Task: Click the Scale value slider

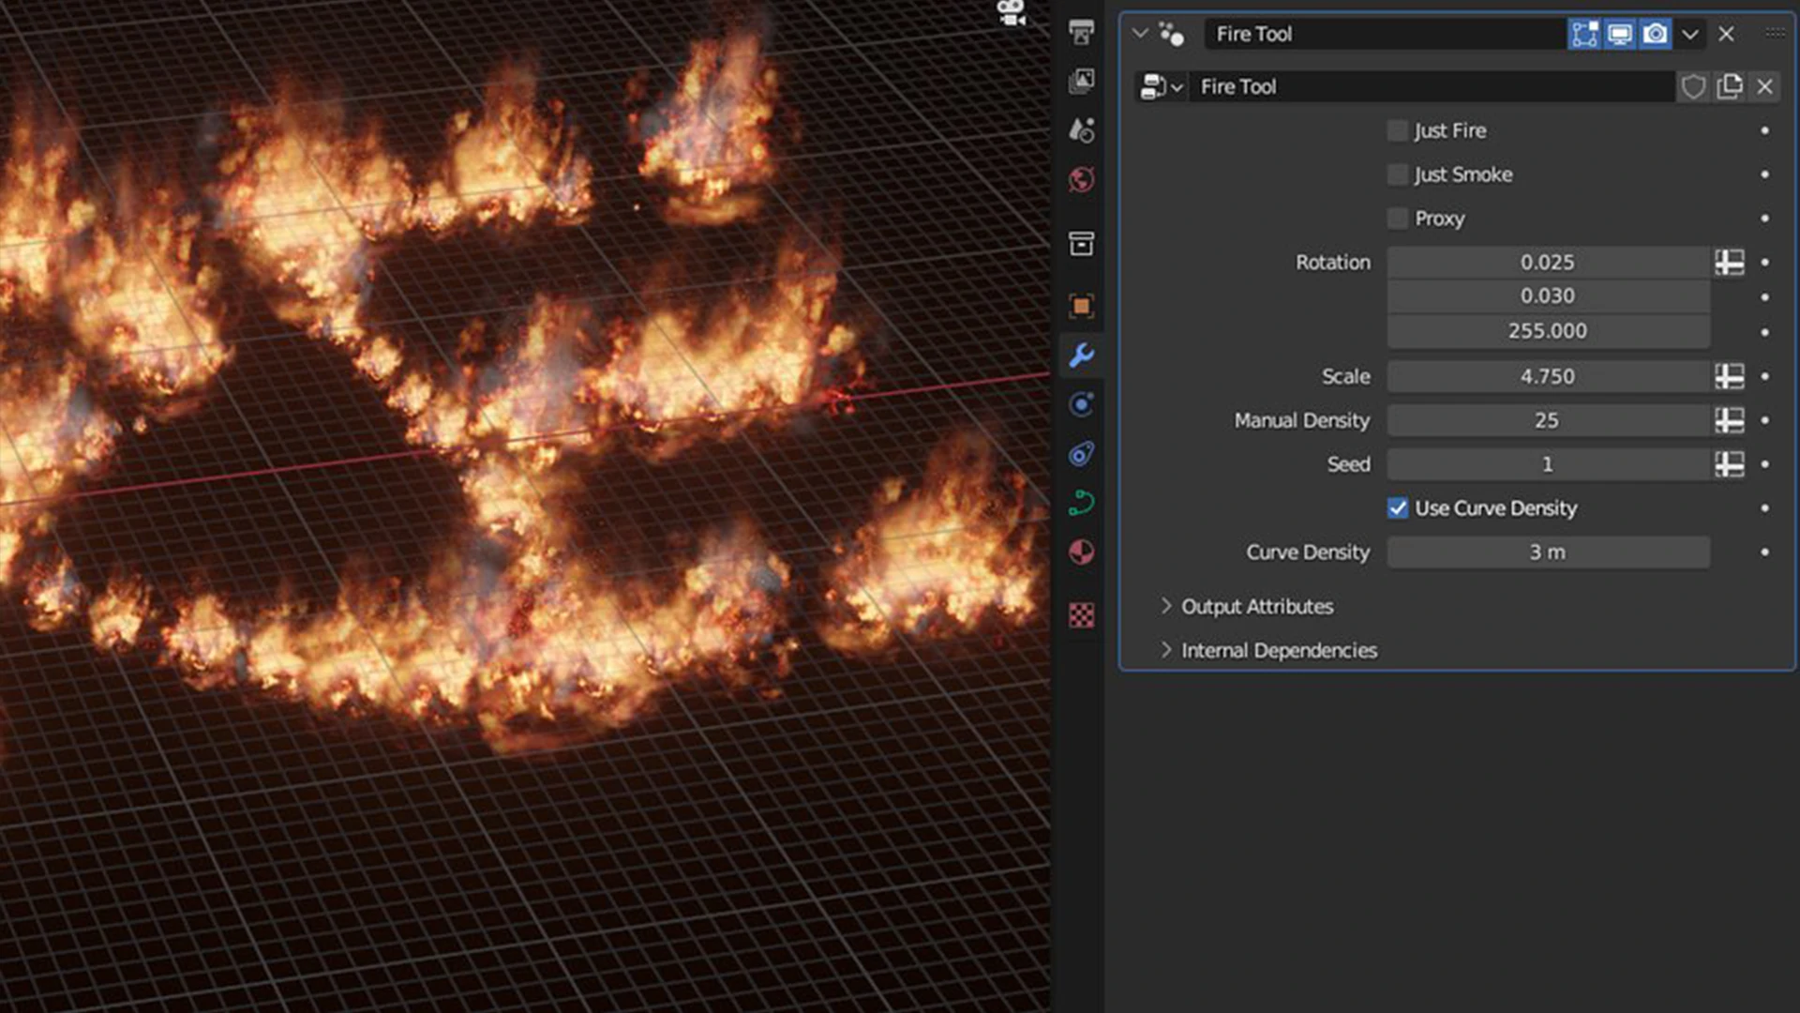Action: [1547, 376]
